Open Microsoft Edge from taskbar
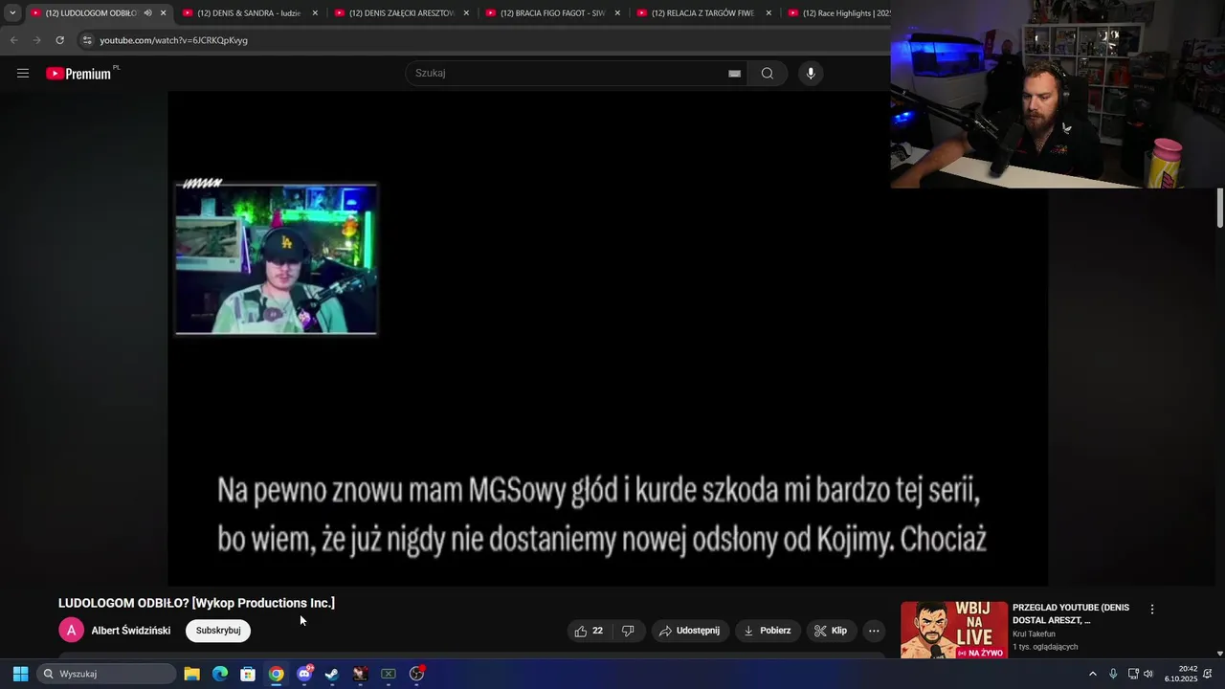This screenshot has height=689, width=1225. [220, 674]
